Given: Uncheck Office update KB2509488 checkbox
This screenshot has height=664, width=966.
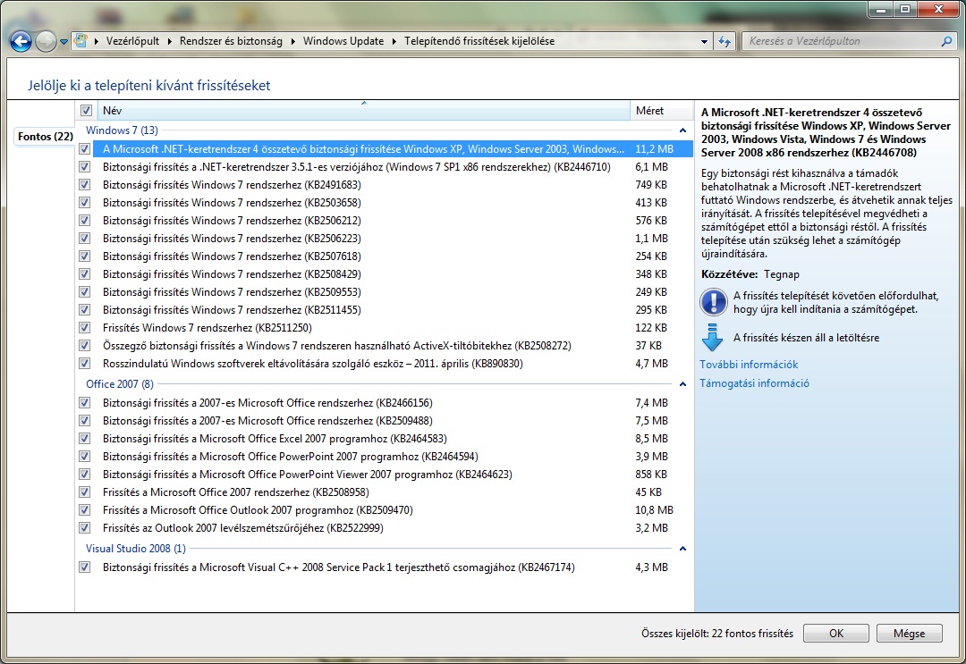Looking at the screenshot, I should tap(85, 420).
